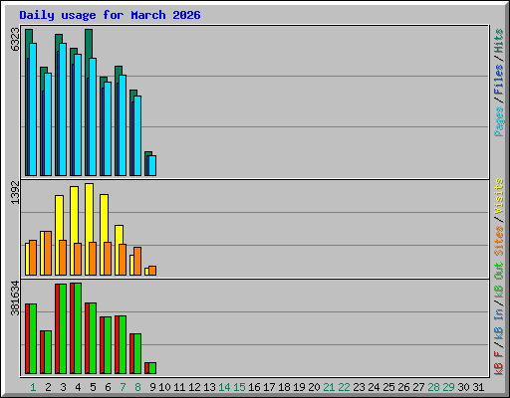Click day 21 on the x-axis
The width and height of the screenshot is (510, 398).
coord(329,387)
